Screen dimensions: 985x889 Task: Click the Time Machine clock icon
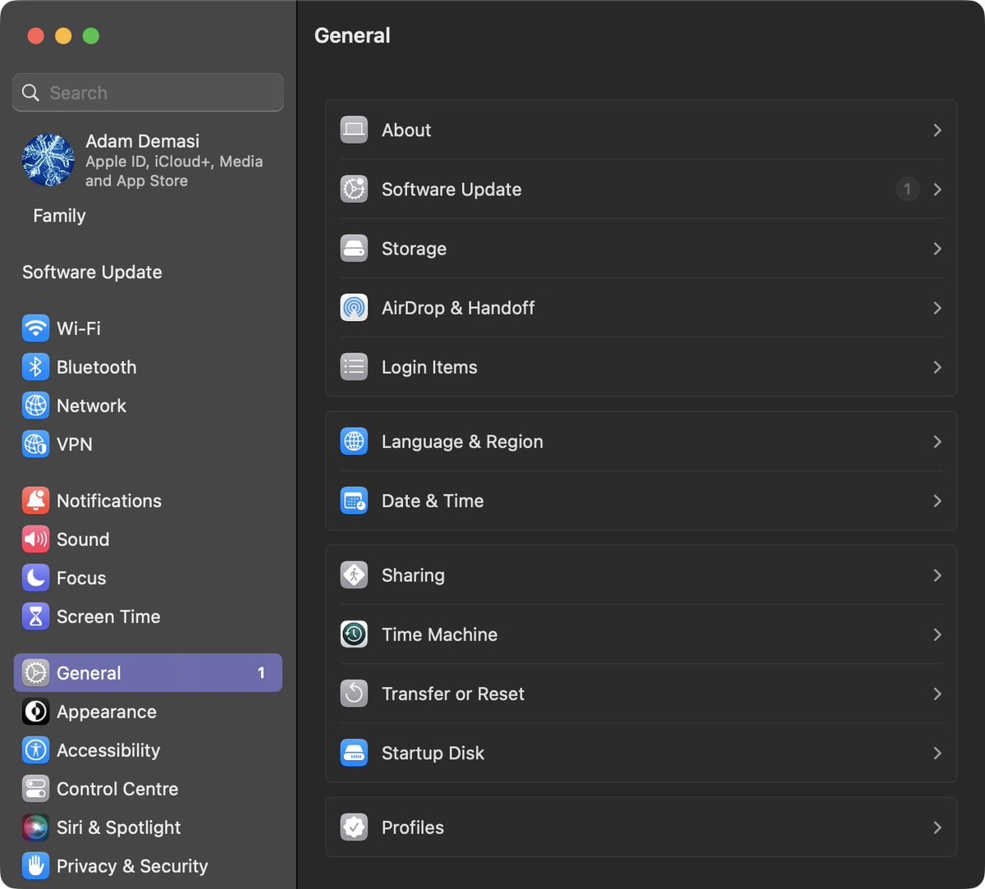click(x=354, y=634)
